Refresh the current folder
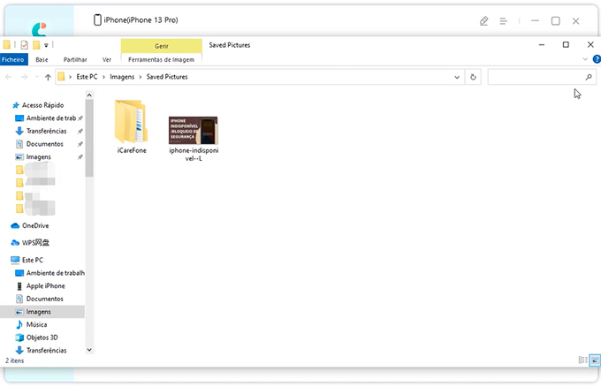The height and width of the screenshot is (387, 601). click(473, 77)
